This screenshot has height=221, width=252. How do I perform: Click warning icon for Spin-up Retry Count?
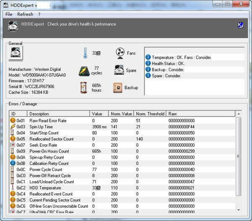(13, 157)
